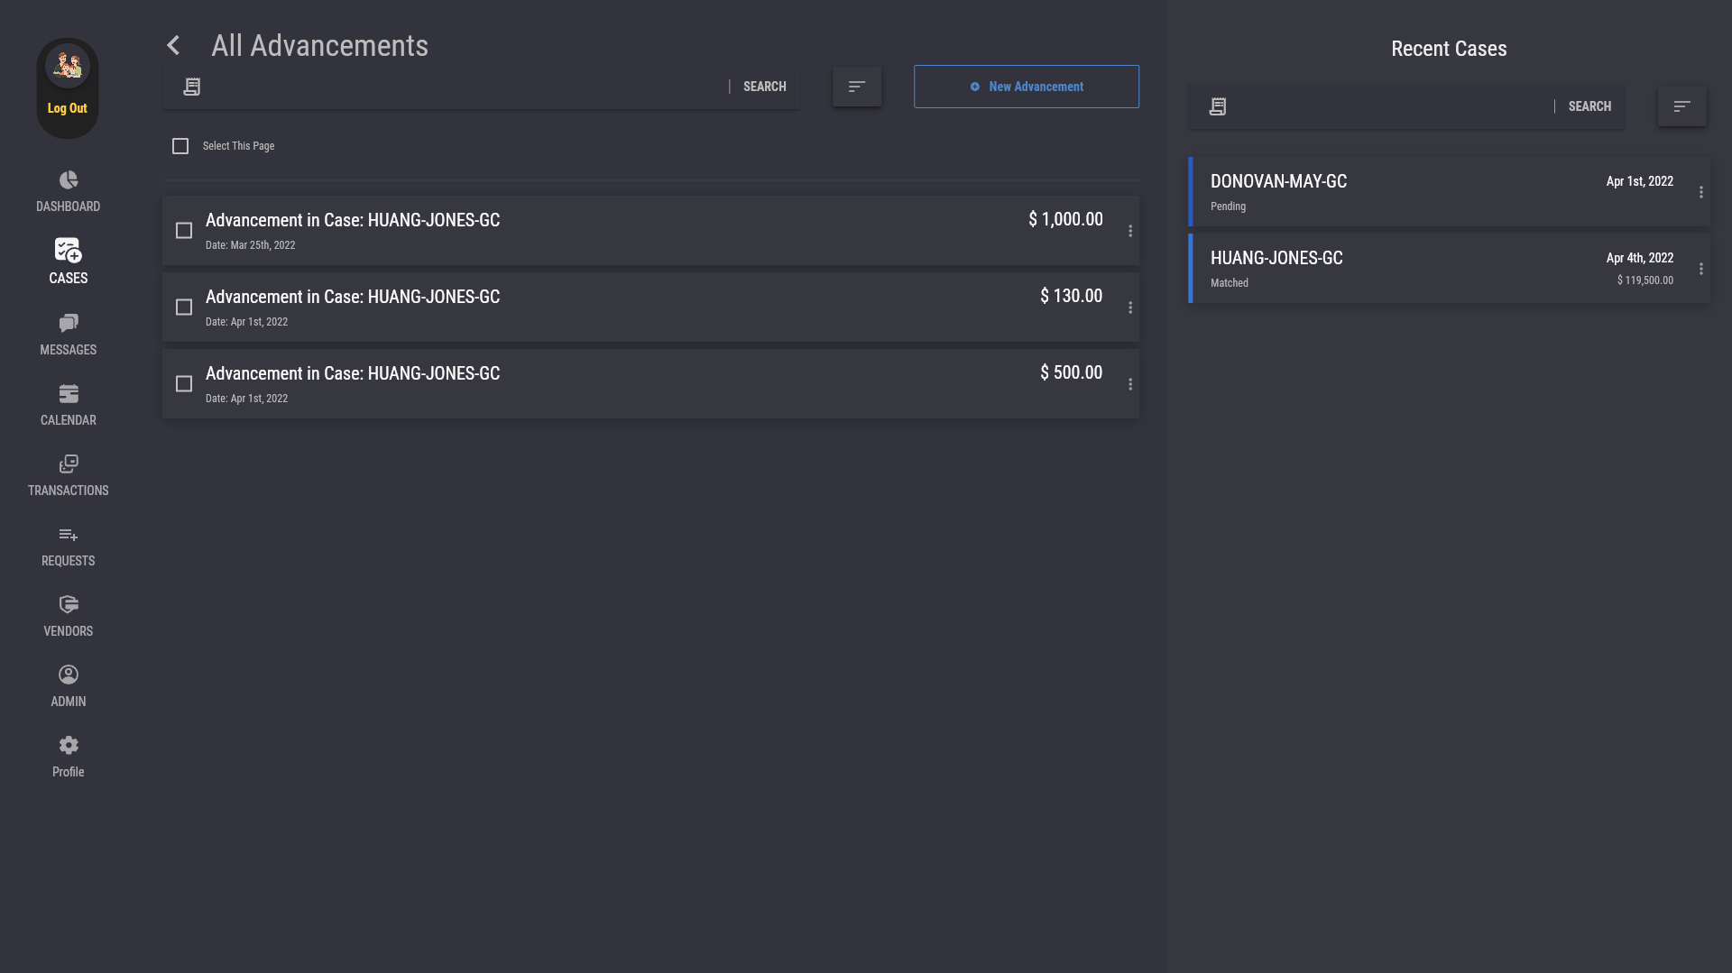The height and width of the screenshot is (973, 1732).
Task: Open three-dot menu for DONOVAN-MAY-GC case
Action: coord(1701,192)
